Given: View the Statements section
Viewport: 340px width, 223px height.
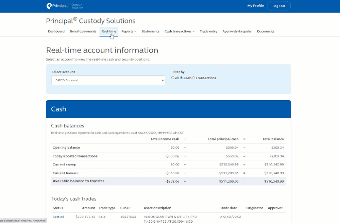Looking at the screenshot, I should 151,31.
